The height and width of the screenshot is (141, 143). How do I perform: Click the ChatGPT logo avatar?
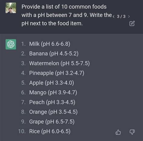[x=11, y=44]
